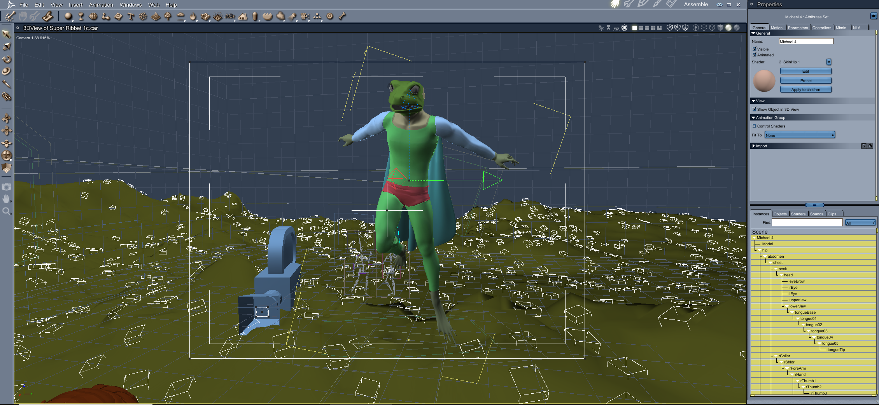
Task: Insert a target helper object
Action: tap(330, 16)
